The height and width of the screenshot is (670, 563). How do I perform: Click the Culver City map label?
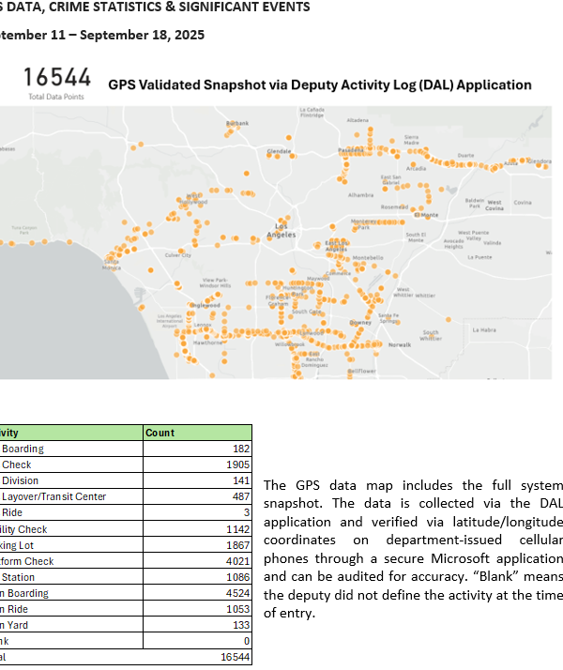click(178, 255)
